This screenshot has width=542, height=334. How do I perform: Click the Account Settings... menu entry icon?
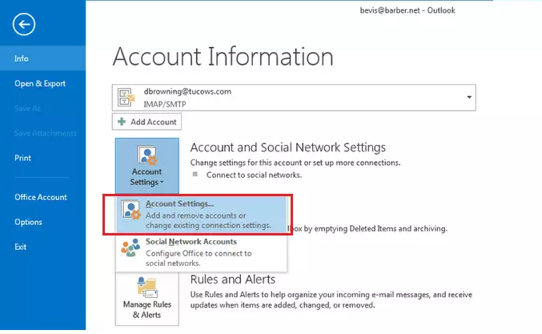[x=130, y=210]
